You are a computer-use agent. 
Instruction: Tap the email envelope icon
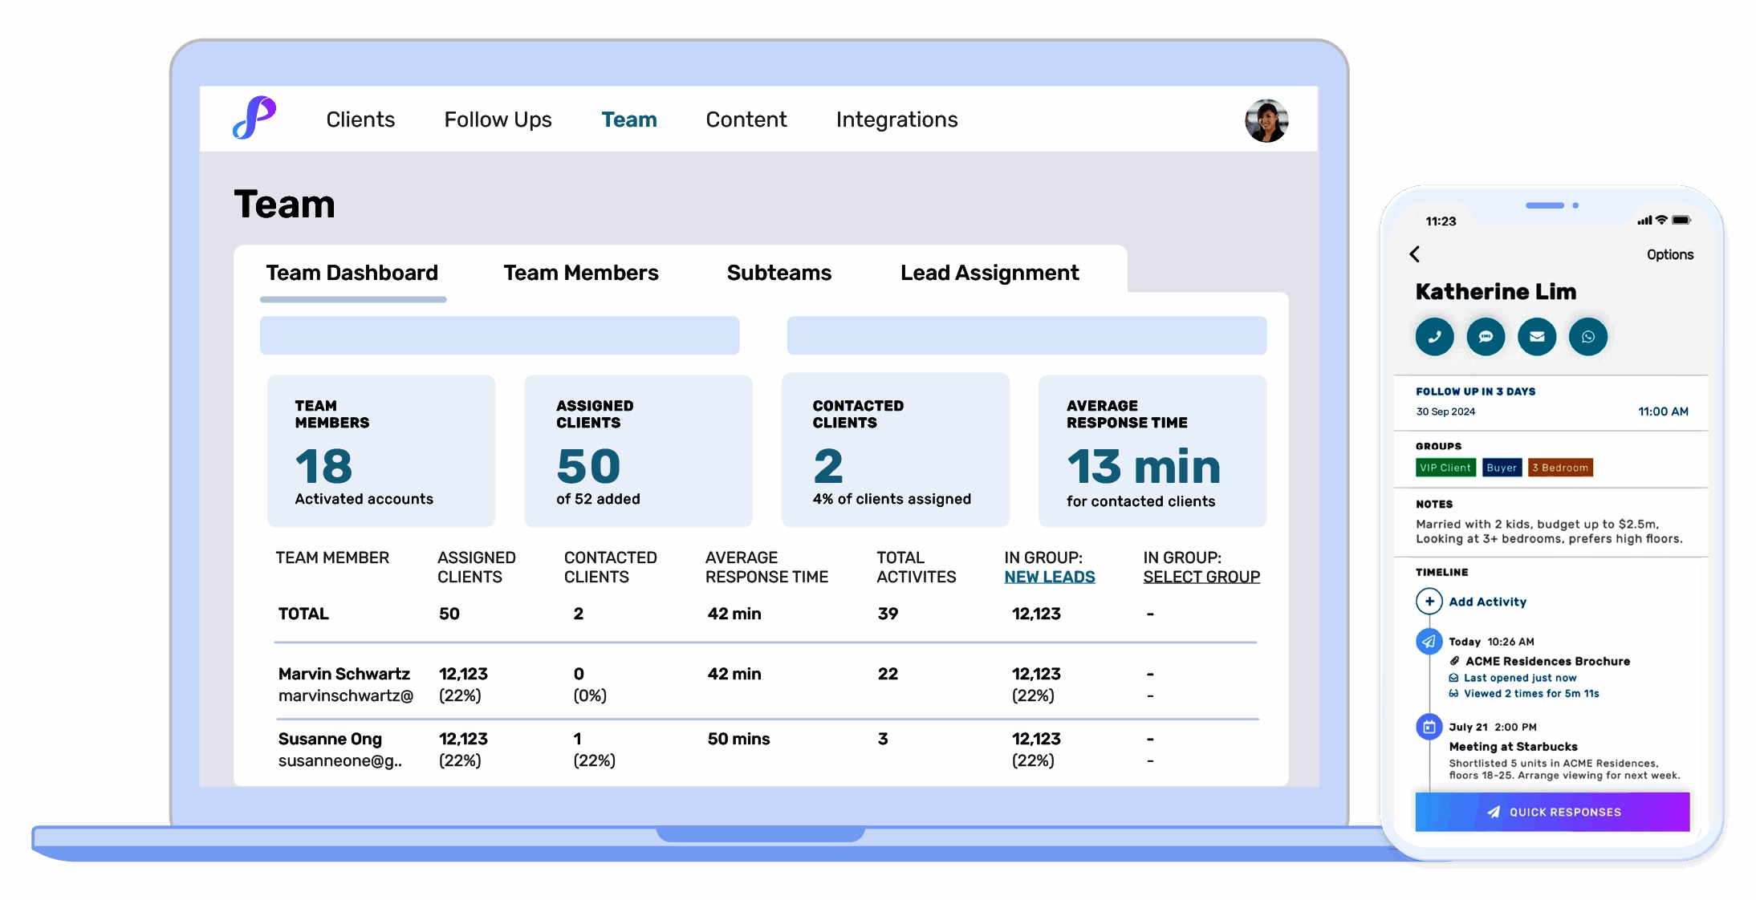pos(1537,337)
